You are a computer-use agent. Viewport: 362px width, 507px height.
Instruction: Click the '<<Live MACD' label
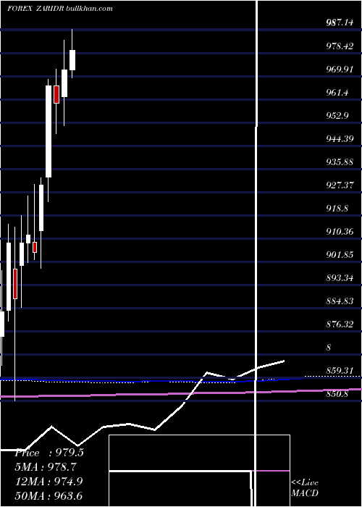click(305, 488)
